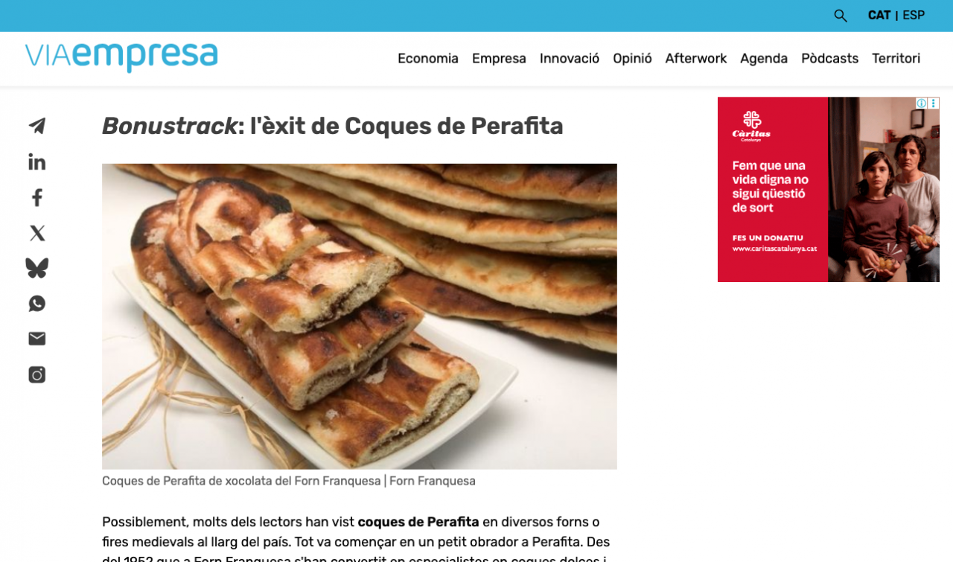Share article via Telegram icon
The height and width of the screenshot is (562, 953).
[36, 126]
